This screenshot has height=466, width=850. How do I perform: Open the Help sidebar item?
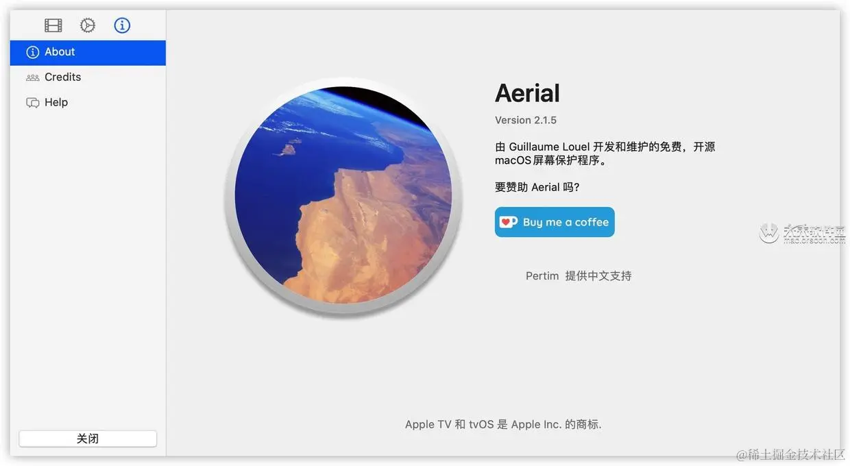coord(88,103)
